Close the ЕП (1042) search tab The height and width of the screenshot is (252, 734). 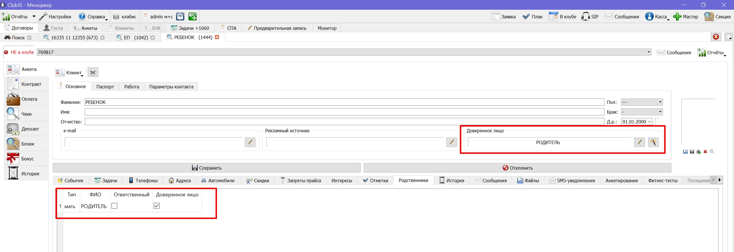coord(153,38)
